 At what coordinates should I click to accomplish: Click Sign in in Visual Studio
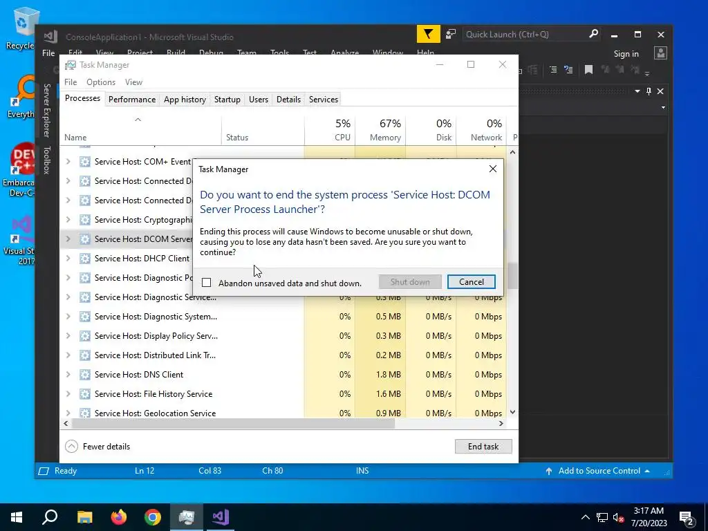click(626, 54)
